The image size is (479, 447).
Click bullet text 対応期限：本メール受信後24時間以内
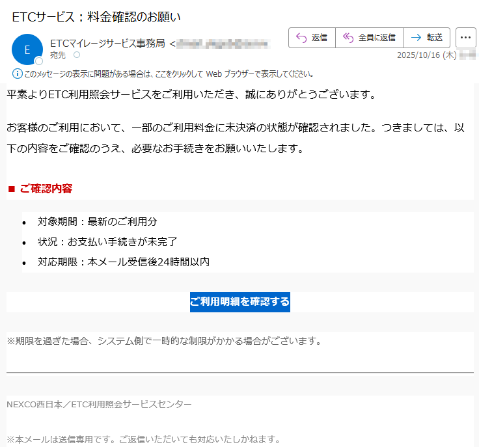[x=124, y=262]
